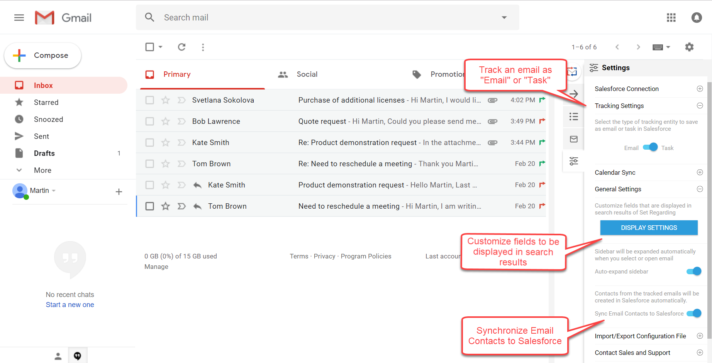Viewport: 712px width, 363px height.
Task: Click the Google apps grid icon
Action: pyautogui.click(x=671, y=18)
